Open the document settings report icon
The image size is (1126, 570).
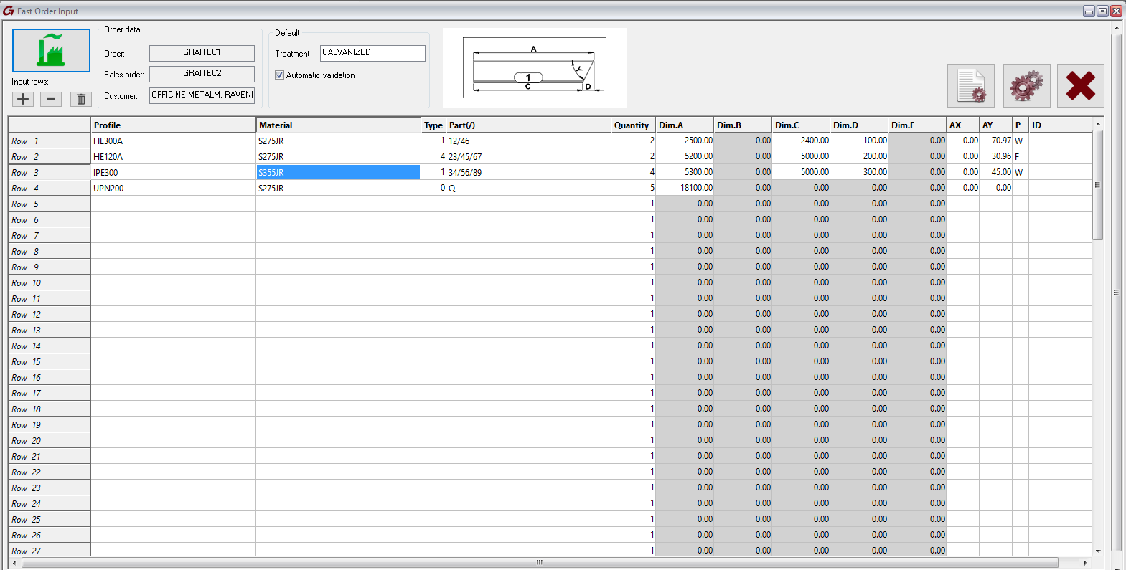[970, 85]
